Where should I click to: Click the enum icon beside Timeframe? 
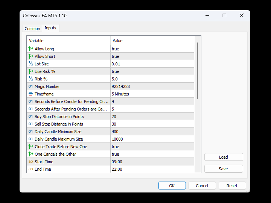30,94
